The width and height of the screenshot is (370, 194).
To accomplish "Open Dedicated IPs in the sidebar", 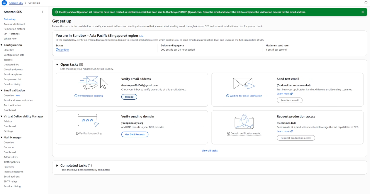I will [11, 65].
